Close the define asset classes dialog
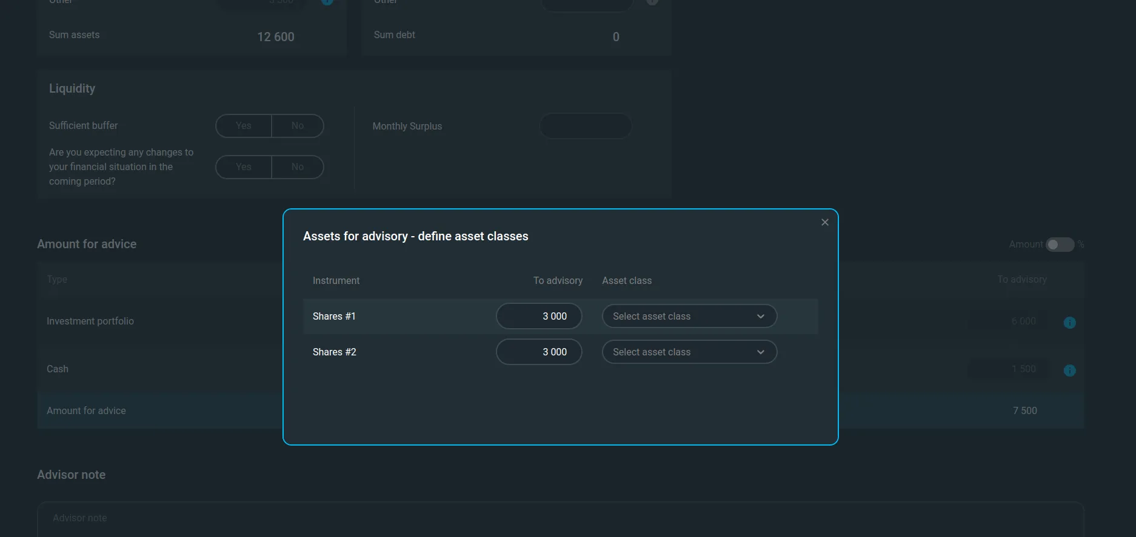Image resolution: width=1136 pixels, height=537 pixels. pos(824,222)
